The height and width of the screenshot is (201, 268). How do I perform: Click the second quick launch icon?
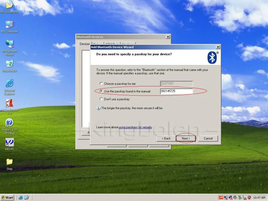[x=27, y=198]
